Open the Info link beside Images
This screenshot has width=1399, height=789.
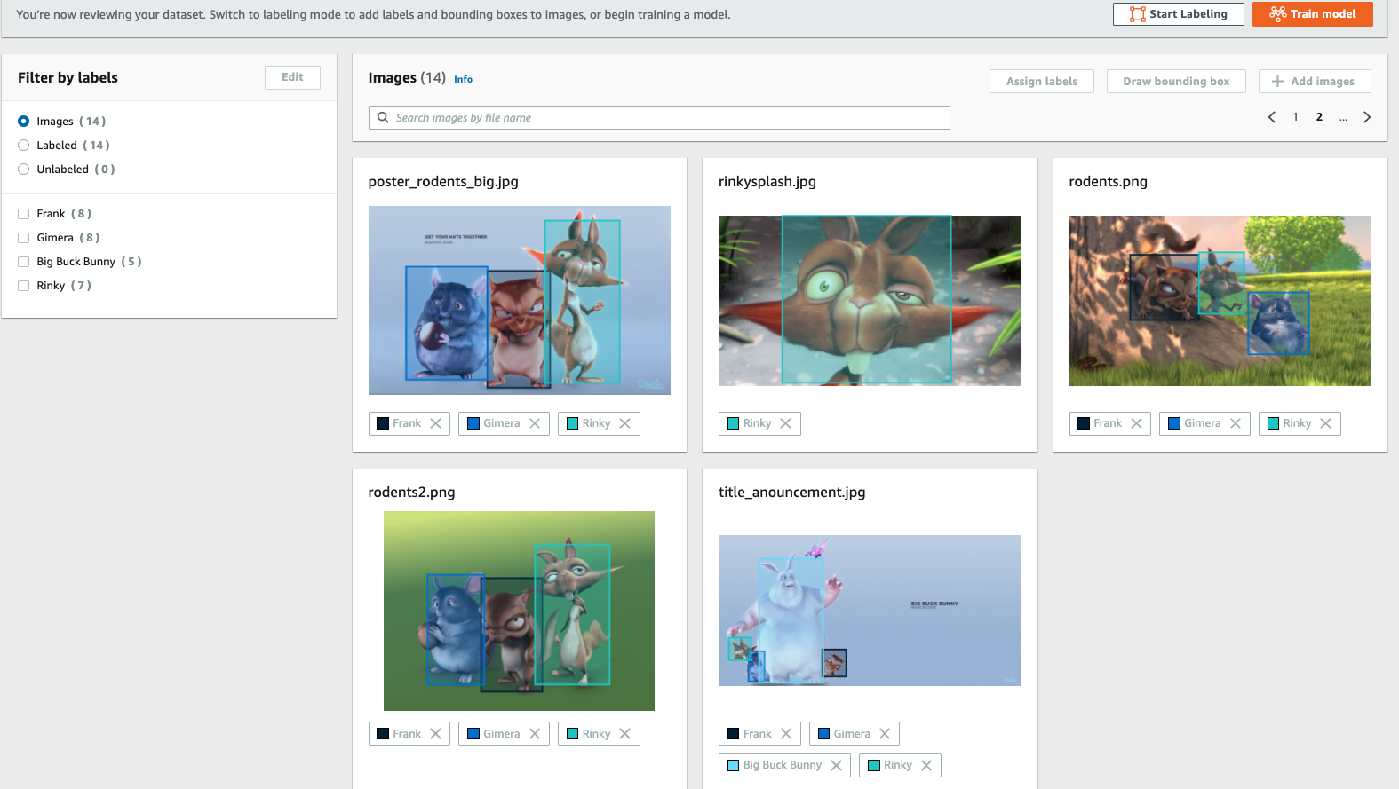[463, 79]
